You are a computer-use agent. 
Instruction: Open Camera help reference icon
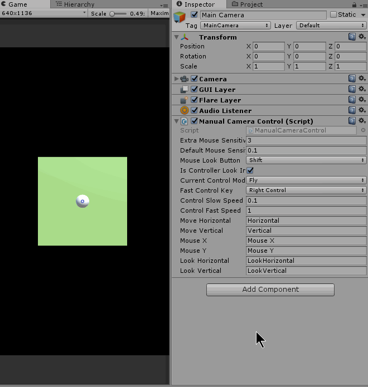[x=352, y=79]
